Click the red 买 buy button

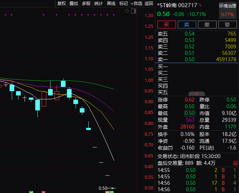click(x=167, y=25)
